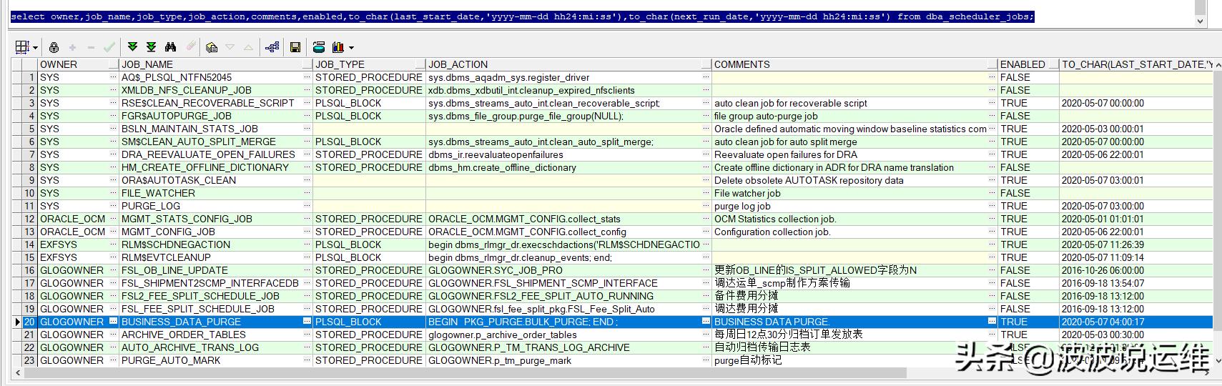Open ellipsis editor for sys.dbms_aqadm_sys.register_driver action
The width and height of the screenshot is (1222, 386).
click(706, 77)
